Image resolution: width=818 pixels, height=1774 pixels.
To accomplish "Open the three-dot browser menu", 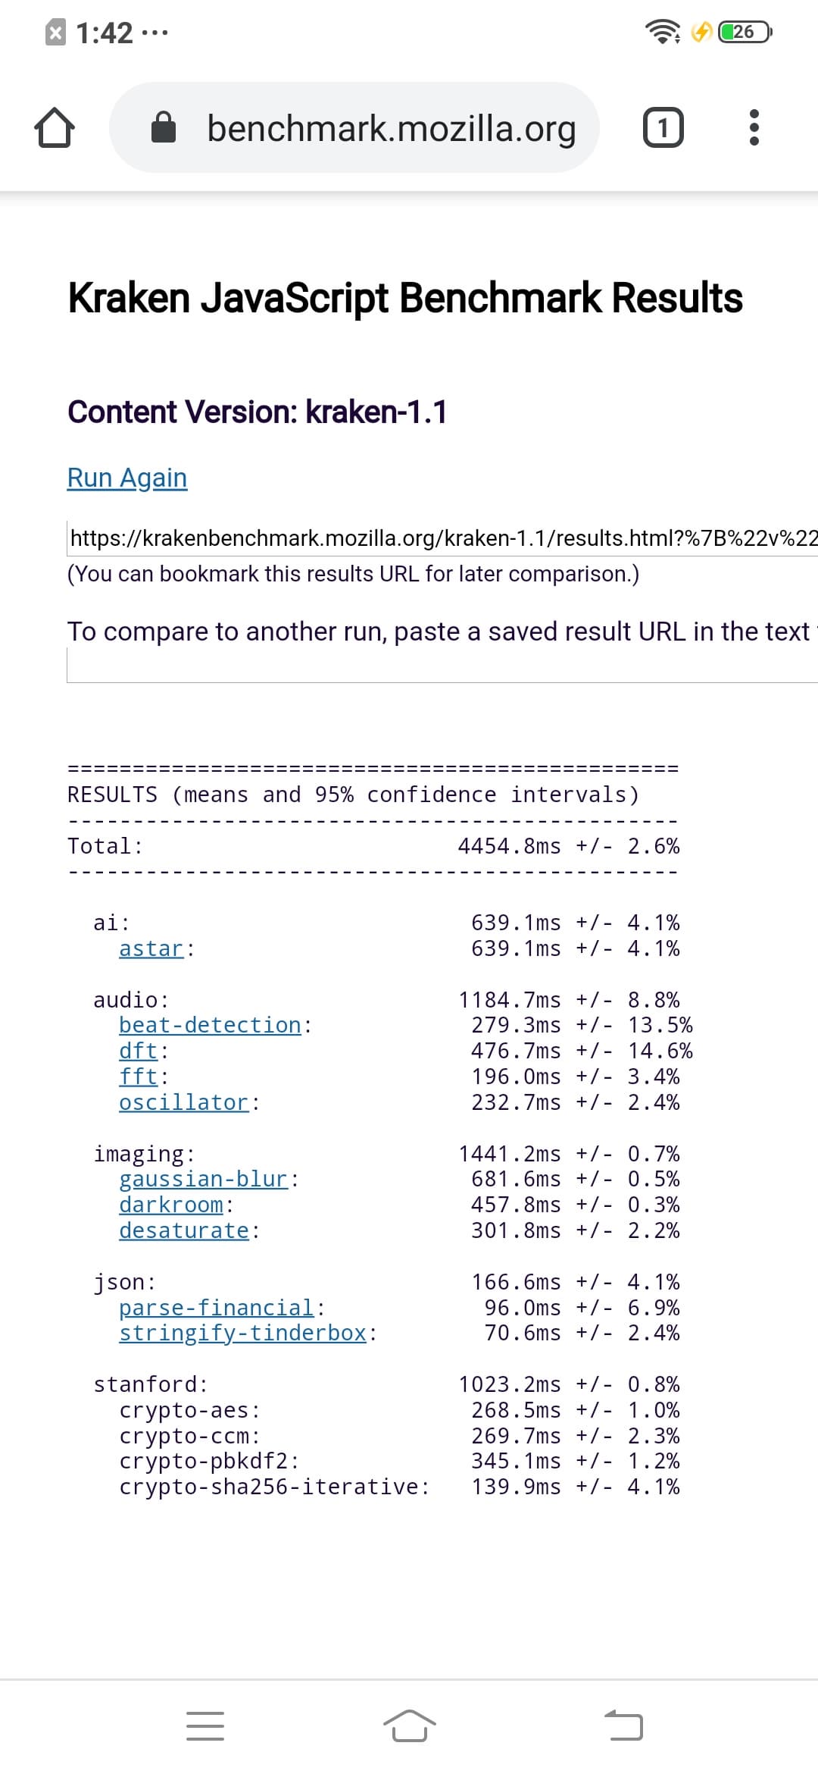I will pos(754,127).
